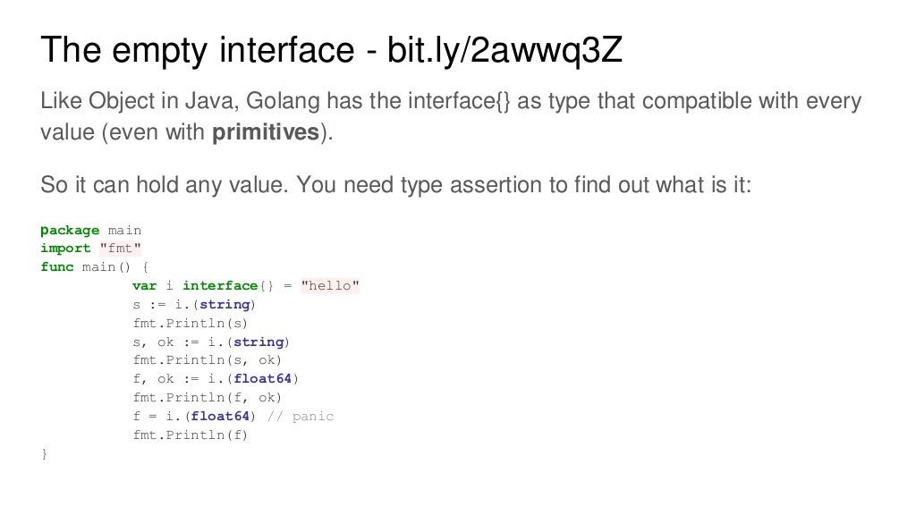Select the "package" keyword in the code

coord(70,230)
